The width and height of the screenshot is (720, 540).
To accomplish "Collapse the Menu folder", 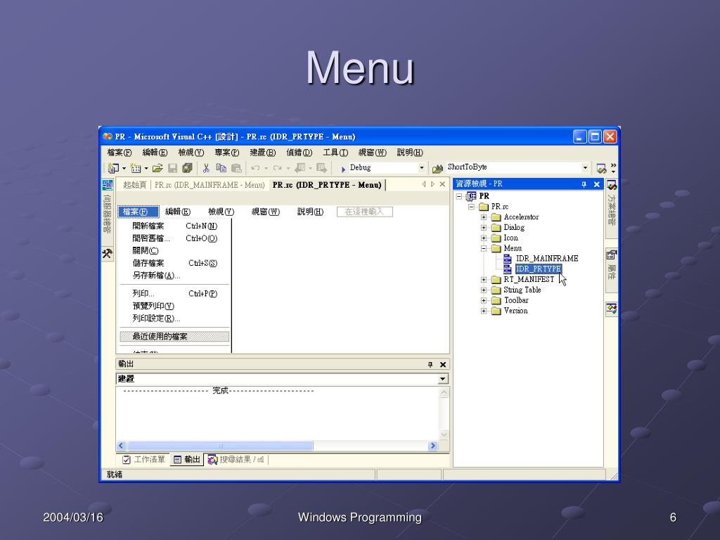I will [x=484, y=248].
